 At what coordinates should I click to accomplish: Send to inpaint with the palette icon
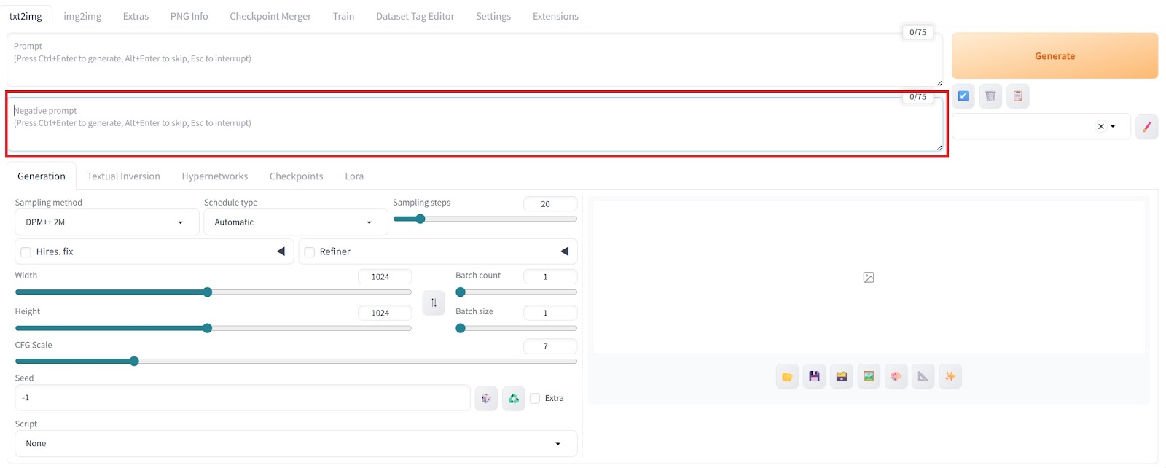coord(896,377)
